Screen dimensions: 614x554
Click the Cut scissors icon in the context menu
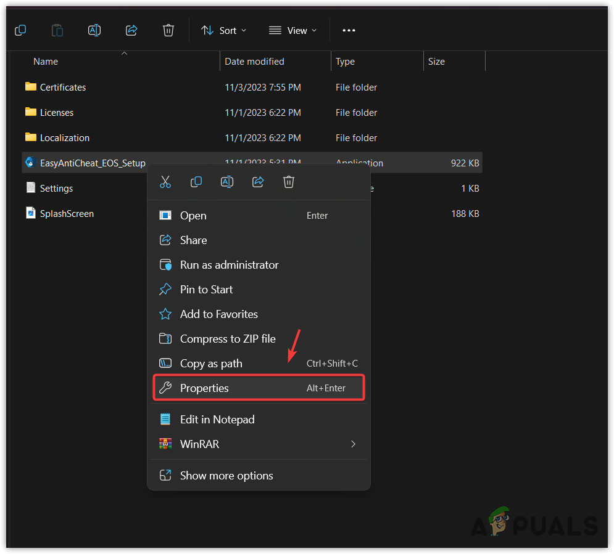coord(165,182)
